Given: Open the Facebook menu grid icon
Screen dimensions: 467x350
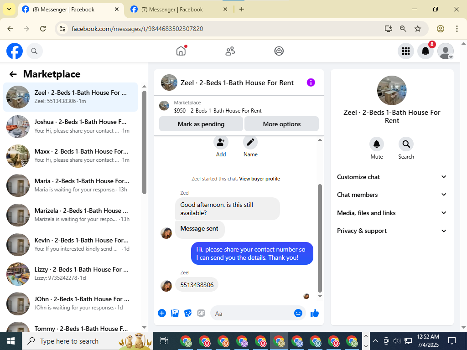Looking at the screenshot, I should click(405, 51).
